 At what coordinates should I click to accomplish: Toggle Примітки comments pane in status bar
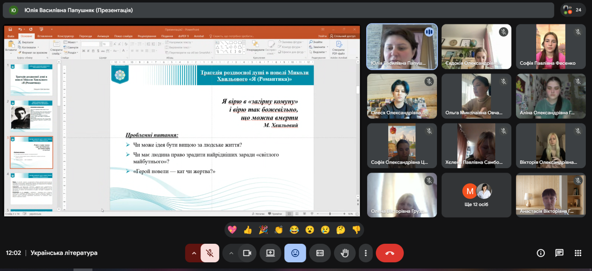(275, 214)
